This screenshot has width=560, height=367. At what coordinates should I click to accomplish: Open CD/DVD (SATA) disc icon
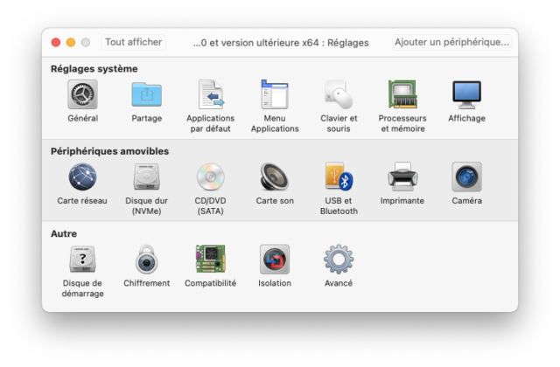tap(211, 177)
